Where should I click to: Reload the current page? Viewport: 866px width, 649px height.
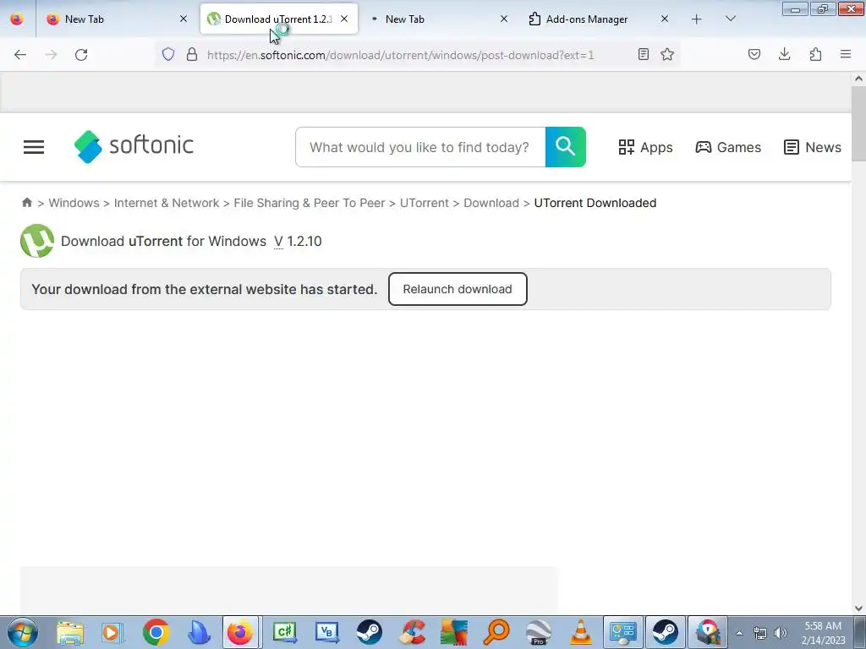(x=81, y=55)
